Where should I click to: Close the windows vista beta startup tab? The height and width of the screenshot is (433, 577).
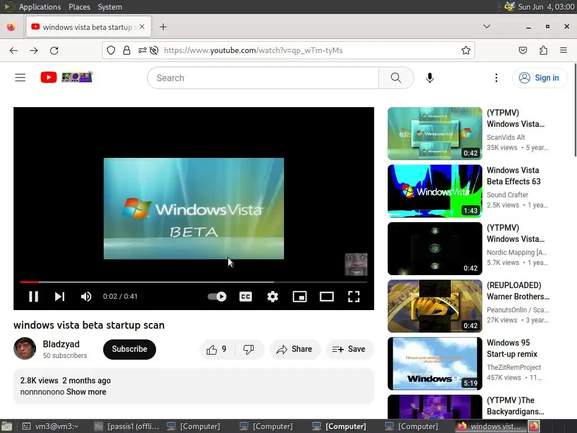click(x=142, y=27)
